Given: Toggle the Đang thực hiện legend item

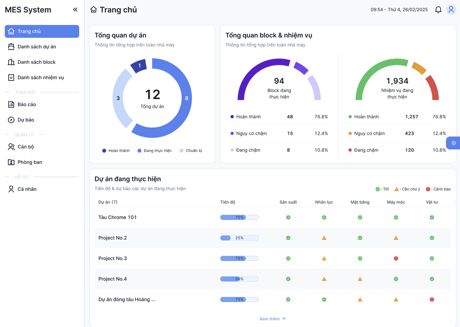Looking at the screenshot, I should point(154,151).
